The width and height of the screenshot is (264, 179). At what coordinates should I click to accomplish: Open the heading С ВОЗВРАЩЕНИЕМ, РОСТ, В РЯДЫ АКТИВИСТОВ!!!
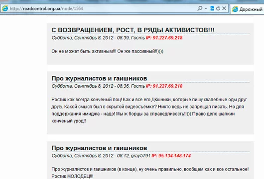click(x=133, y=30)
